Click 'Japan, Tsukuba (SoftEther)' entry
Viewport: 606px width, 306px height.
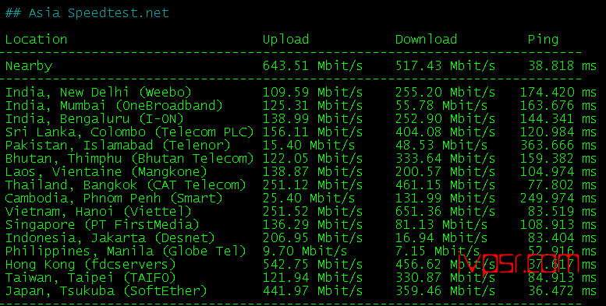[106, 290]
